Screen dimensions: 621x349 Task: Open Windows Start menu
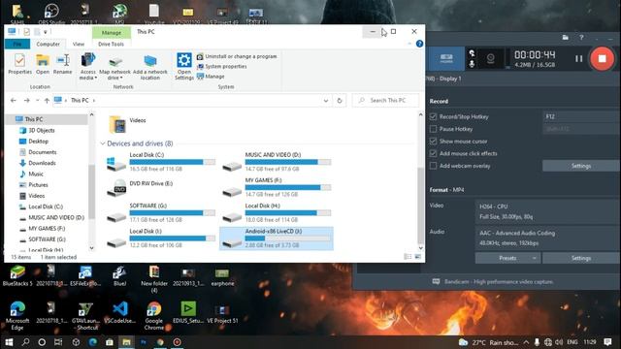coord(9,342)
